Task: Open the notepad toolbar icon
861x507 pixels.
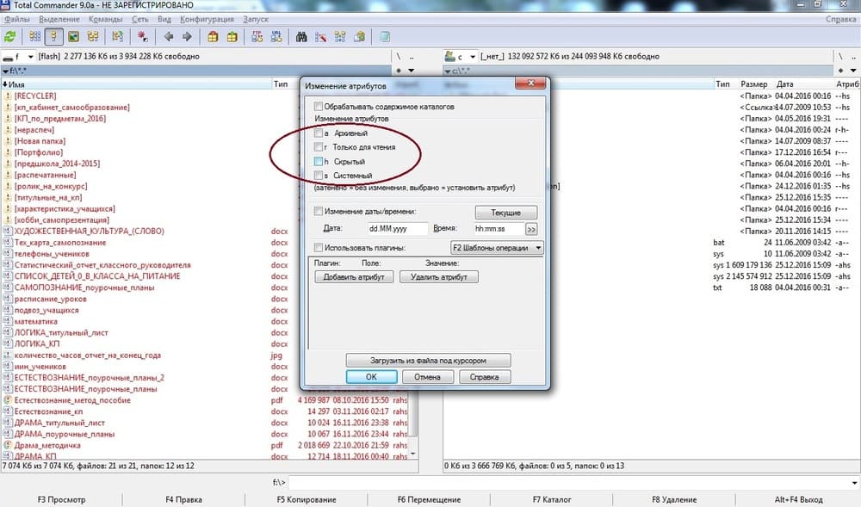Action: [385, 37]
